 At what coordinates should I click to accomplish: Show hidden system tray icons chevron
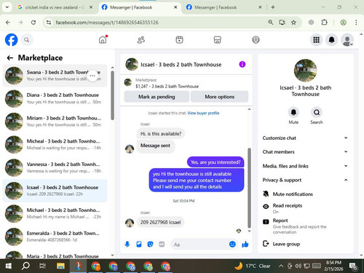click(x=281, y=266)
